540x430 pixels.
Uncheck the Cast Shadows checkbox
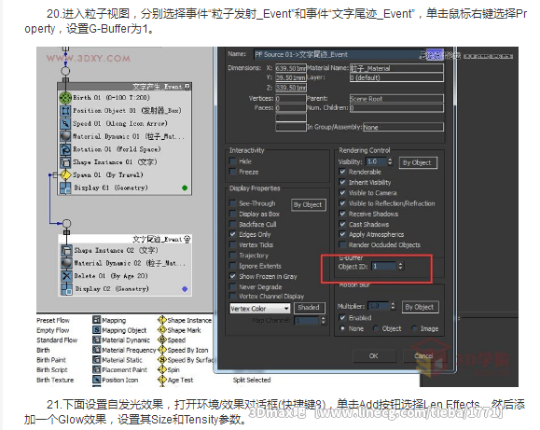(x=342, y=224)
